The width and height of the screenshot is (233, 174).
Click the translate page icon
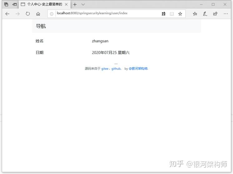(164, 14)
